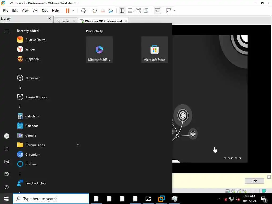Dismiss the yellow VMware hint bar
This screenshot has width=272, height=204.
pyautogui.click(x=269, y=177)
